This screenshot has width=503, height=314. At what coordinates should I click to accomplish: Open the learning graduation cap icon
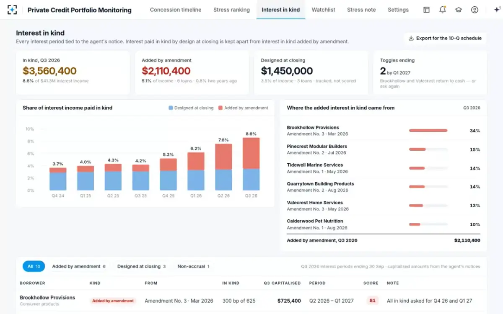459,10
